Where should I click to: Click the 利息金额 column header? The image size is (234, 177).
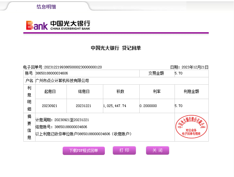pyautogui.click(x=191, y=91)
